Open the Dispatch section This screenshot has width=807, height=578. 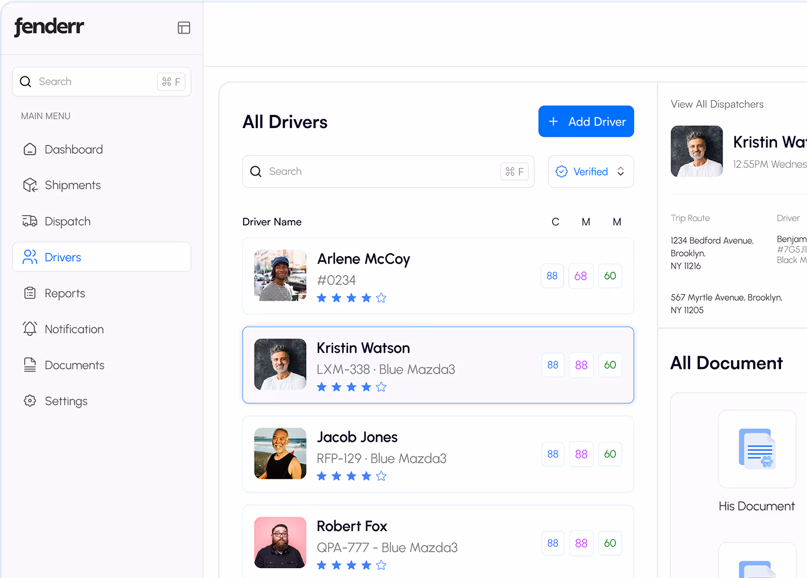pyautogui.click(x=102, y=221)
